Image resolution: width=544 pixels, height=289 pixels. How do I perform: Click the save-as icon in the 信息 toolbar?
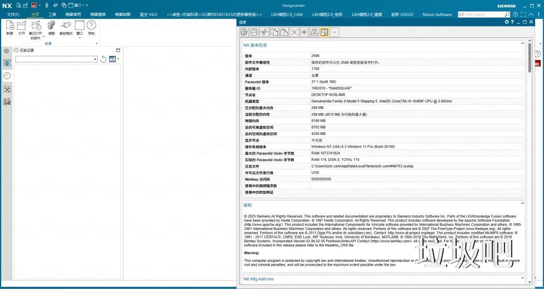point(244,32)
